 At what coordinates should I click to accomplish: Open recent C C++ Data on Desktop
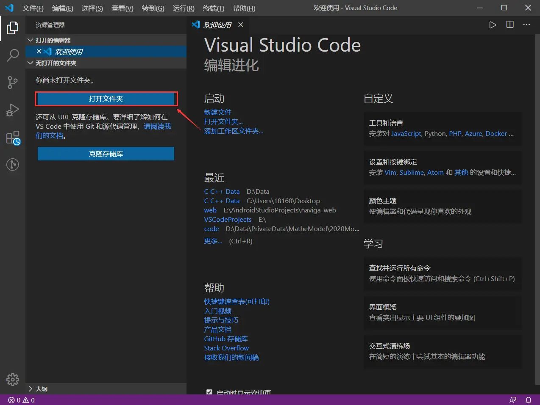click(222, 201)
